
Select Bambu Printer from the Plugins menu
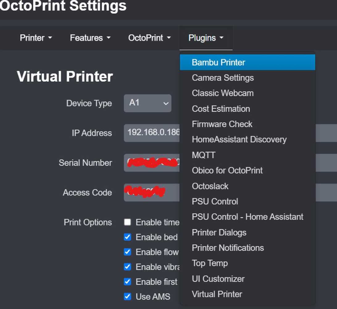click(219, 62)
